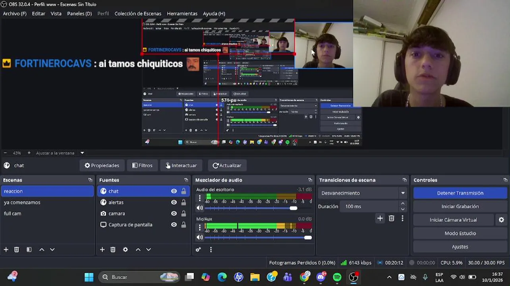Add a new scene with plus icon

click(6, 249)
